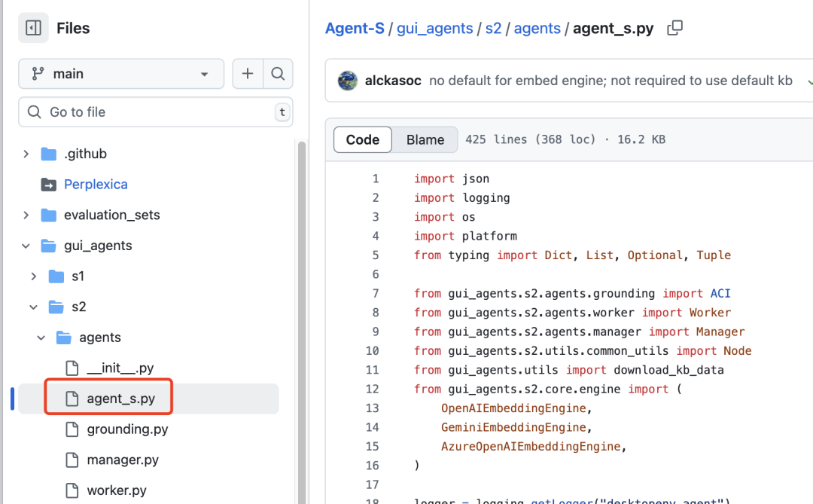
Task: Click 'AzureOpenAIEmbeddingEngine' in the code
Action: (531, 447)
